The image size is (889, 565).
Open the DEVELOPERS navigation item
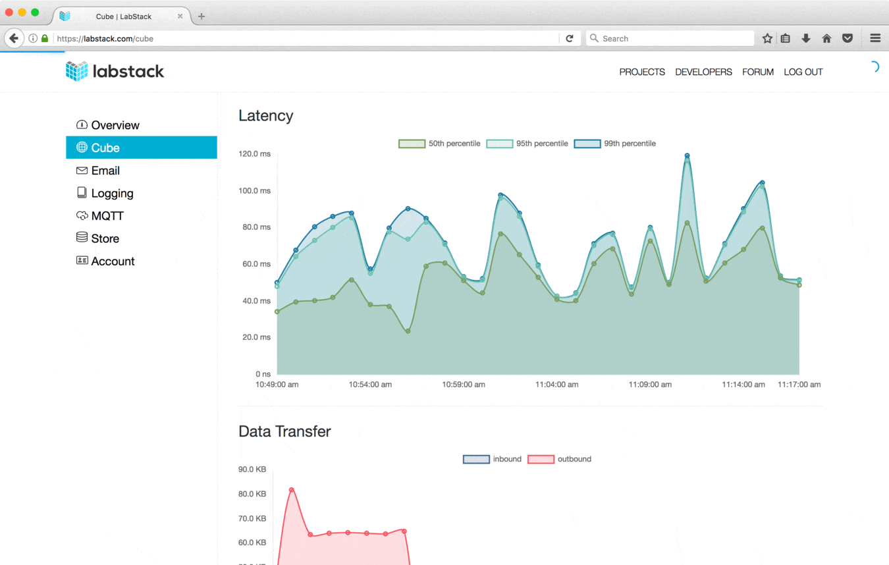click(703, 72)
